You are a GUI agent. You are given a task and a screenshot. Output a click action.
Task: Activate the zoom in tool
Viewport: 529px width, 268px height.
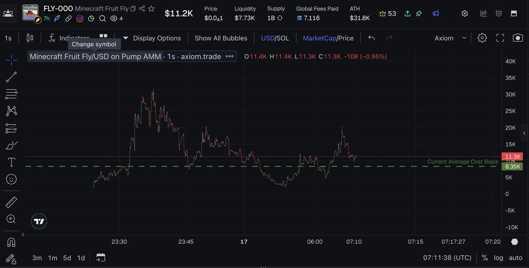coord(11,219)
